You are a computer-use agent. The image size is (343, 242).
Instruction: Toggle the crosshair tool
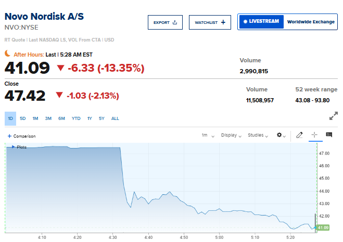click(x=314, y=135)
